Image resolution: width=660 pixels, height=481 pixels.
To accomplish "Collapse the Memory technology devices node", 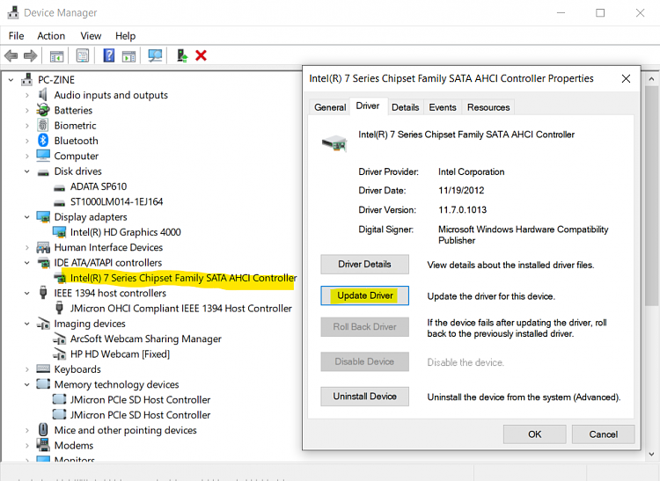I will (x=27, y=384).
